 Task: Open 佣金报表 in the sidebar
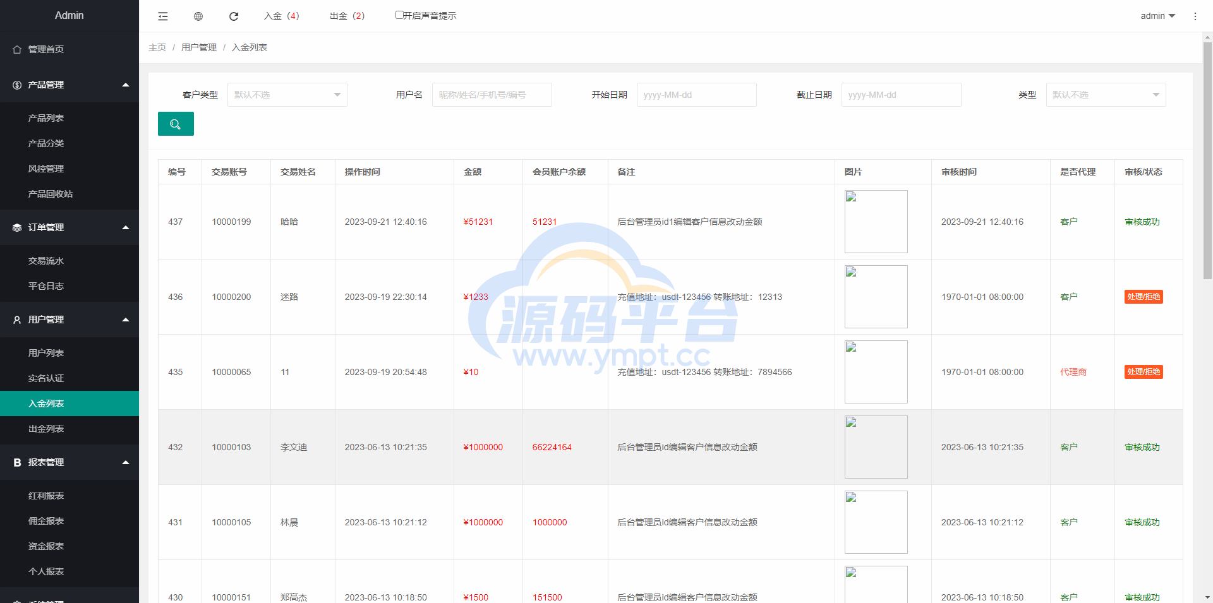click(x=69, y=521)
